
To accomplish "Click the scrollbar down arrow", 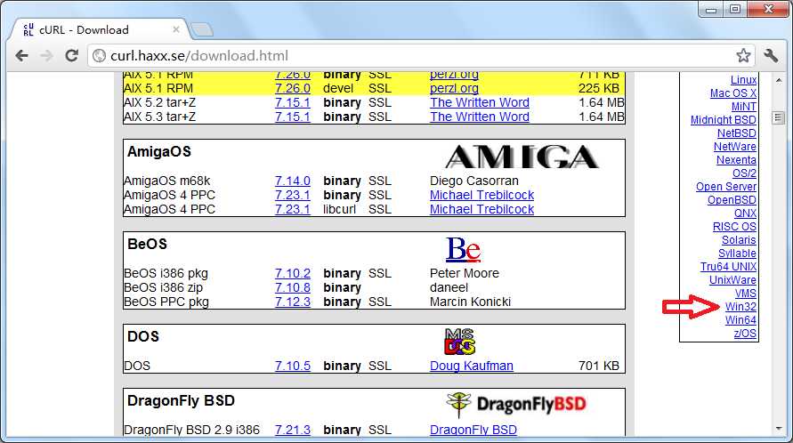I will click(779, 430).
